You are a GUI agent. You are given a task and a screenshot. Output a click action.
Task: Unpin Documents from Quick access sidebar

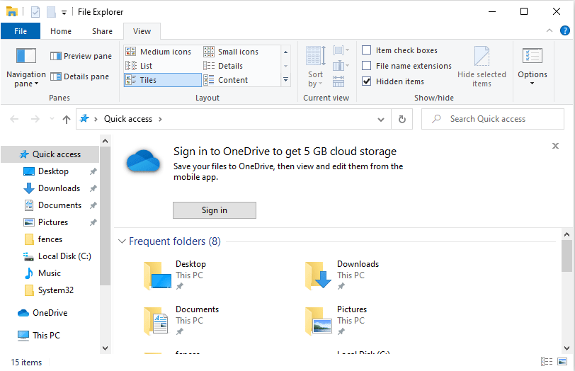(93, 205)
